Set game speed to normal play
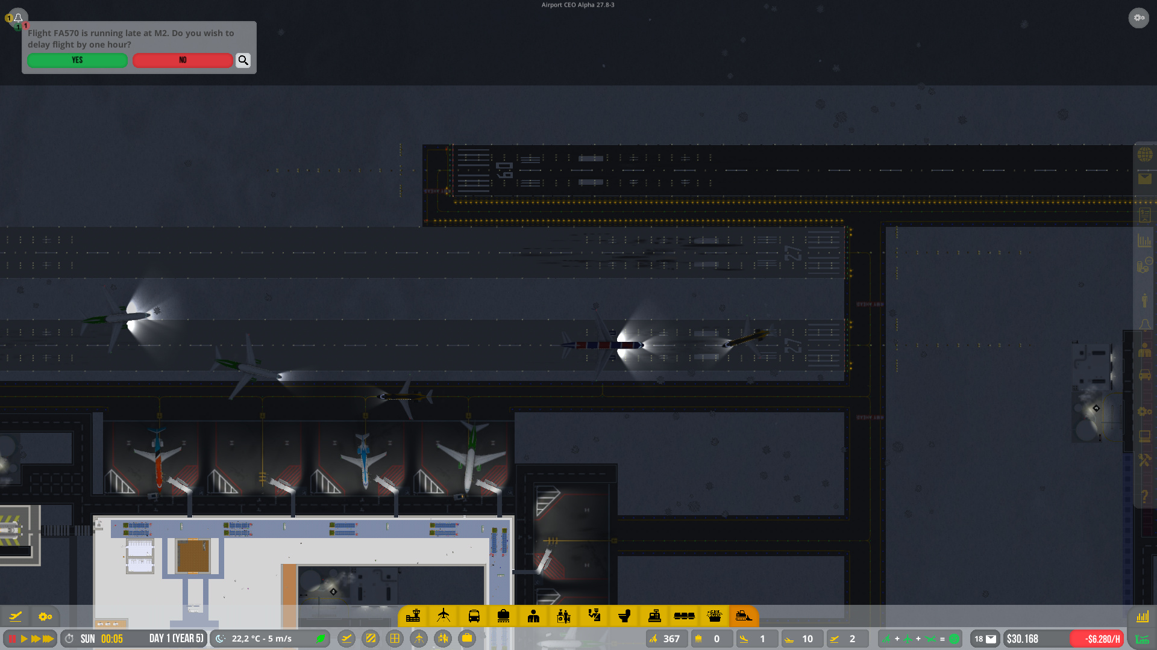 (24, 639)
